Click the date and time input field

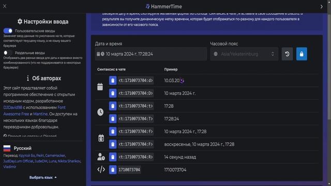click(151, 54)
